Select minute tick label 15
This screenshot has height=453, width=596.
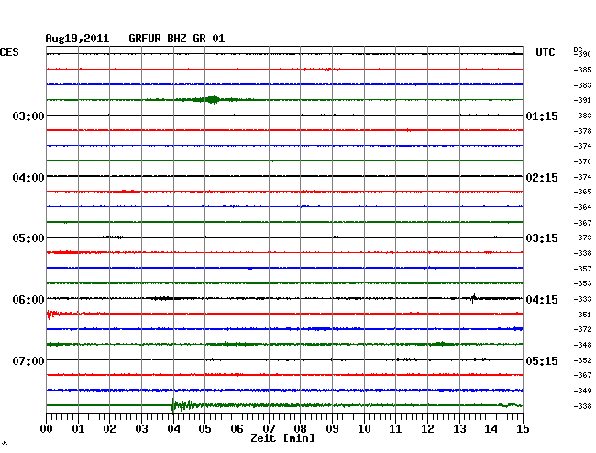523,429
